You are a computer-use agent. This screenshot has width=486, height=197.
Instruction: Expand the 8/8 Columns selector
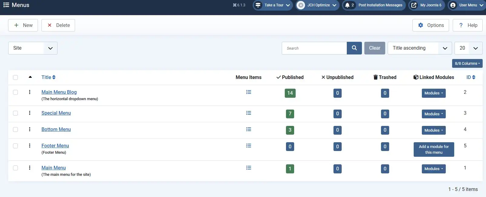pyautogui.click(x=467, y=63)
